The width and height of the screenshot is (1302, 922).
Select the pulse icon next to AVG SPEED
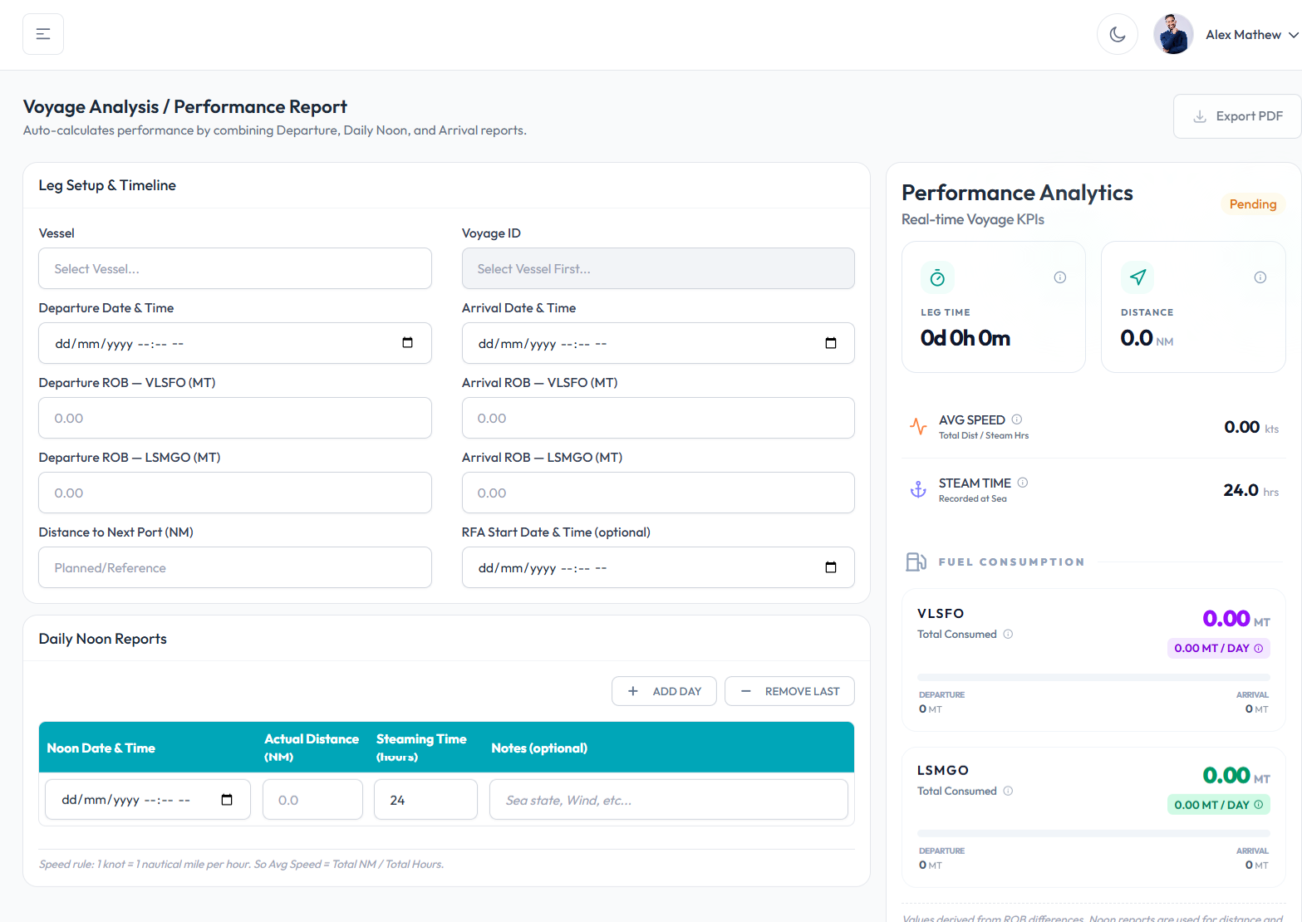coord(917,426)
